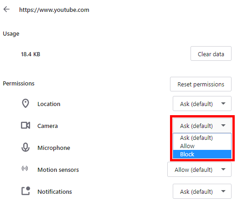Click the Notifications dropdown arrow
Screen dimensions: 237x202
(x=223, y=191)
